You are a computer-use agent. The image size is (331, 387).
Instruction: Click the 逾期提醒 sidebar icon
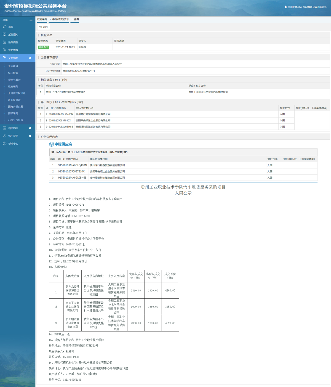coord(4,42)
